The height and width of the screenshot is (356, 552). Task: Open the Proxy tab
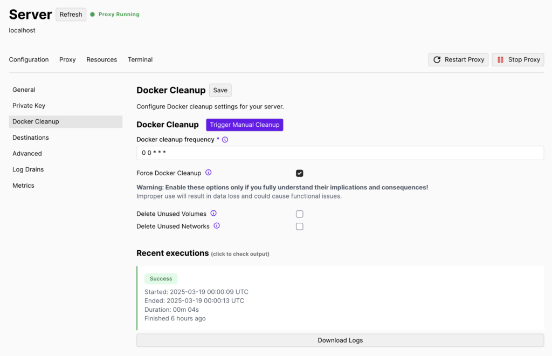67,59
